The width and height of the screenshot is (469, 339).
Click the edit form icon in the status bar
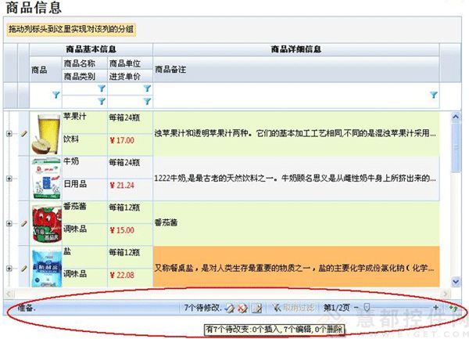click(x=256, y=308)
